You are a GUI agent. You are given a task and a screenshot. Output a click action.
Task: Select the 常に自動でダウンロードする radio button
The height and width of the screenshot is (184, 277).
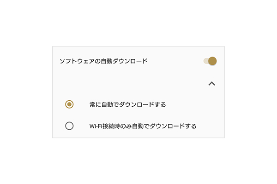[69, 104]
